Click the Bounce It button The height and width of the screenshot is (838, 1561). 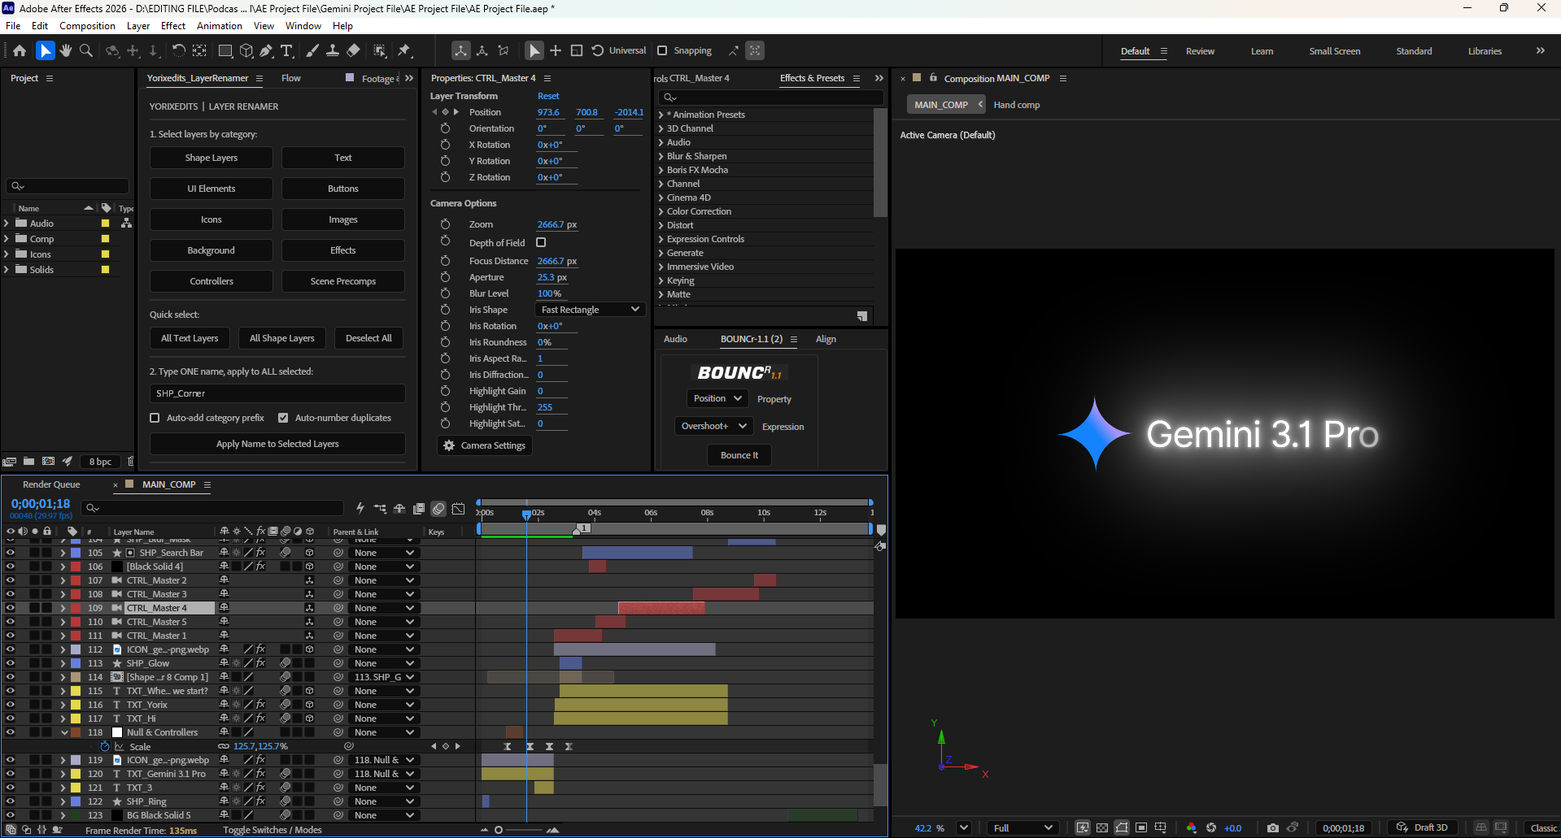[x=739, y=455]
